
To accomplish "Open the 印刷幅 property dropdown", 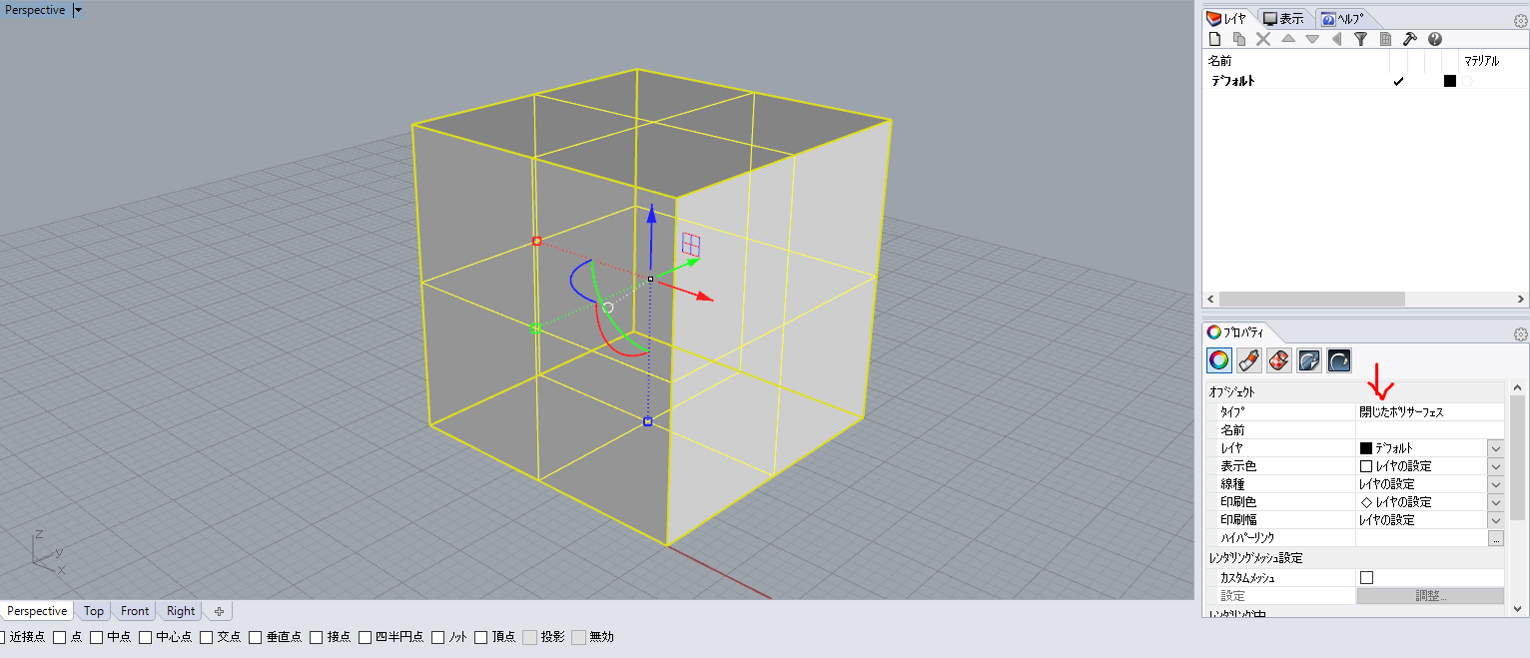I will click(1496, 519).
